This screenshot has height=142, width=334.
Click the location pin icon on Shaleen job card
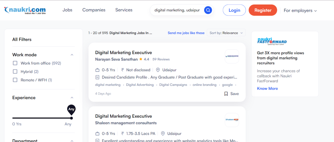coord(163,134)
